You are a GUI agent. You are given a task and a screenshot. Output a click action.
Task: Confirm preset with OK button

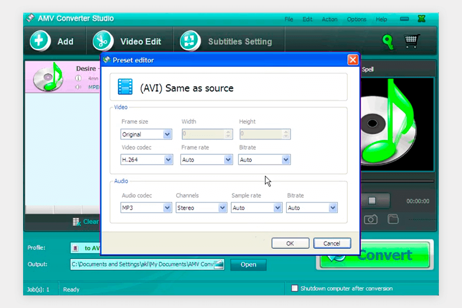290,244
